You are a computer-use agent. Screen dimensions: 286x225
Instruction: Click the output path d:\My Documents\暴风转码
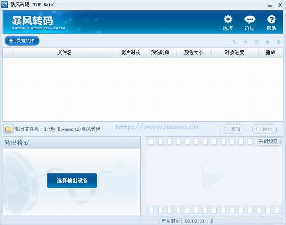point(72,129)
